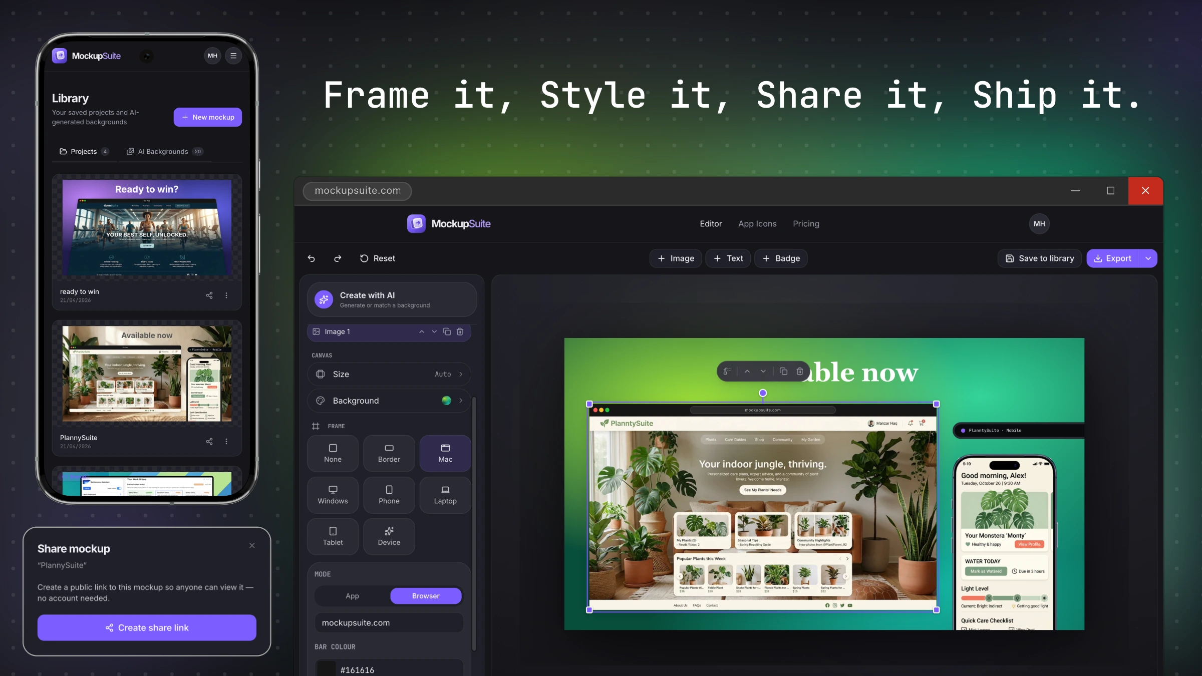This screenshot has width=1202, height=676.
Task: Delete the Image 1 layer
Action: [x=460, y=331]
